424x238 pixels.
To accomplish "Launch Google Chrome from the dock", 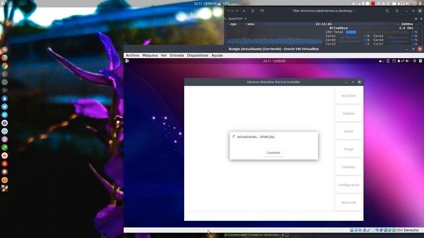I will [5, 66].
